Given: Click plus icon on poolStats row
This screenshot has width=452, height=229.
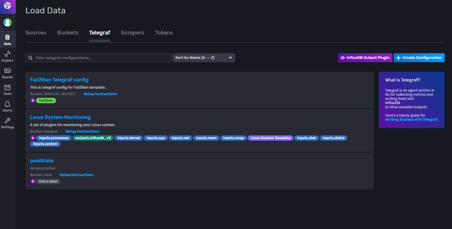Looking at the screenshot, I should tap(33, 181).
